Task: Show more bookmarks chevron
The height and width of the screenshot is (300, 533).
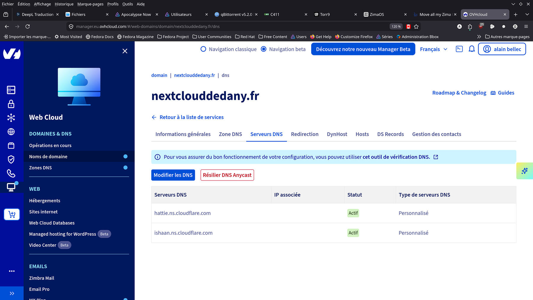Action: 479,37
